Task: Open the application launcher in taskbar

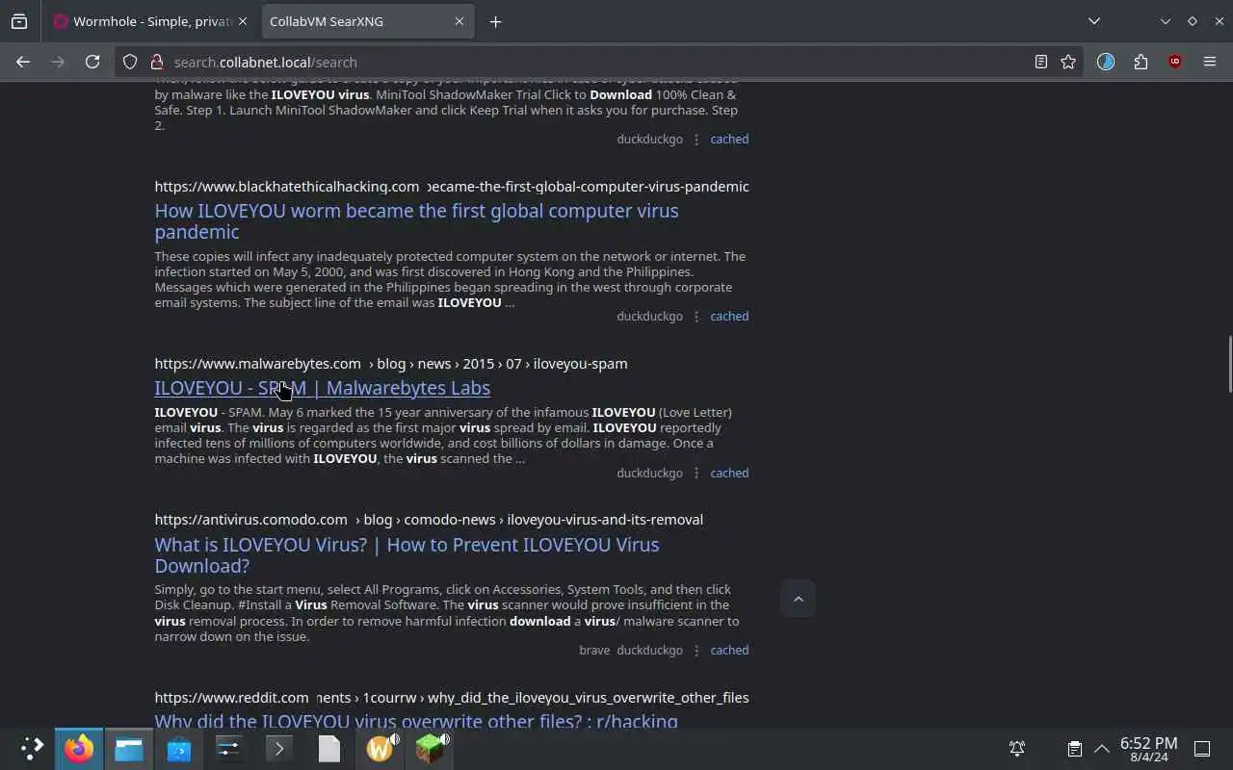Action: (31, 748)
